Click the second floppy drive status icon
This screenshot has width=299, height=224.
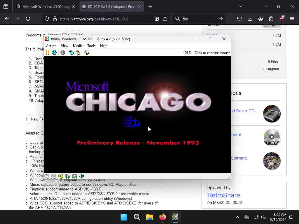click(x=54, y=176)
